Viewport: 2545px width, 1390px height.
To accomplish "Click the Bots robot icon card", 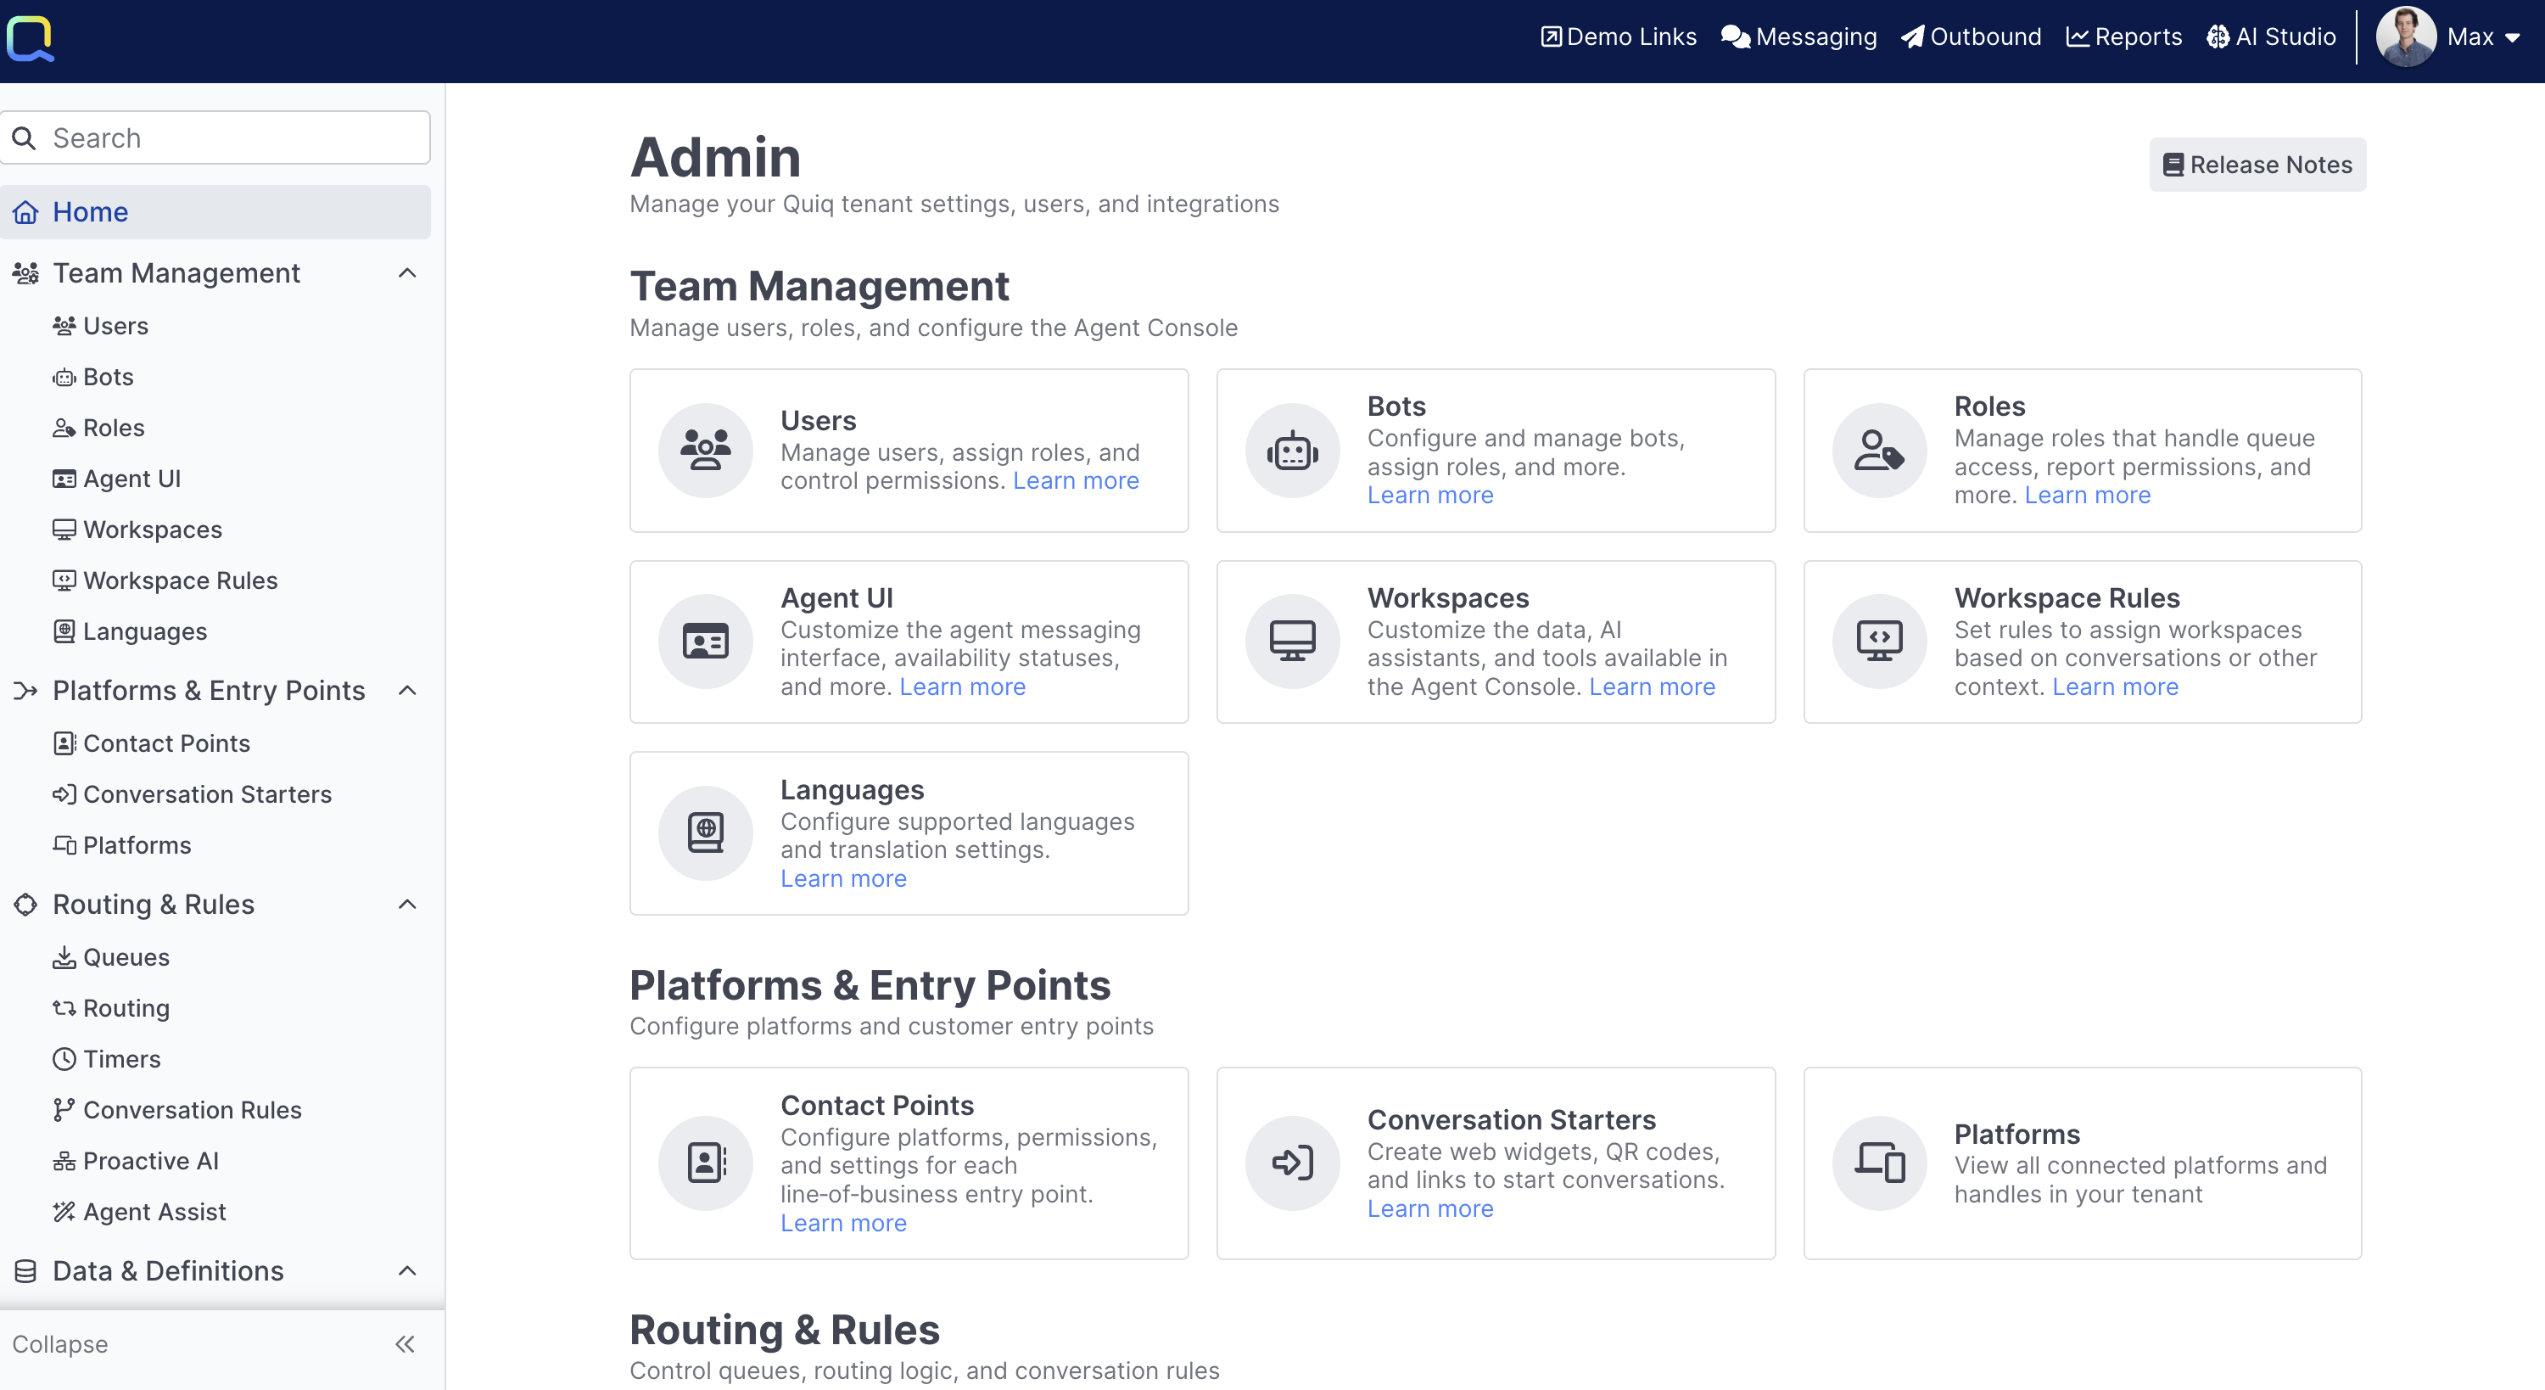I will tap(1292, 451).
